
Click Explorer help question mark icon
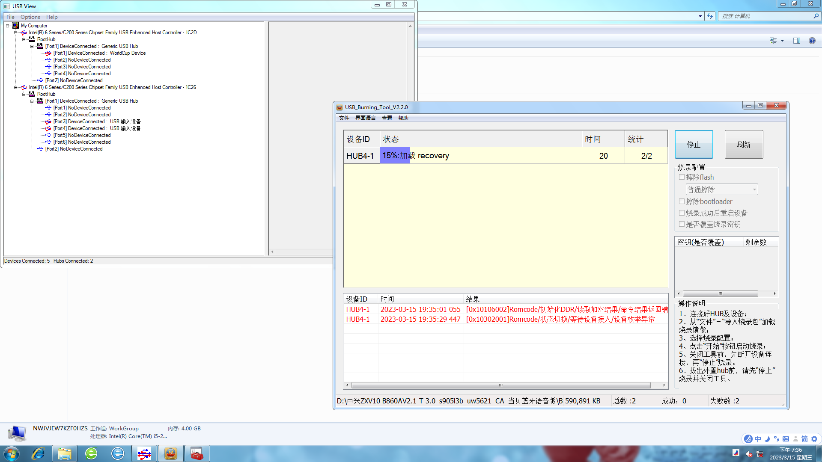click(812, 41)
